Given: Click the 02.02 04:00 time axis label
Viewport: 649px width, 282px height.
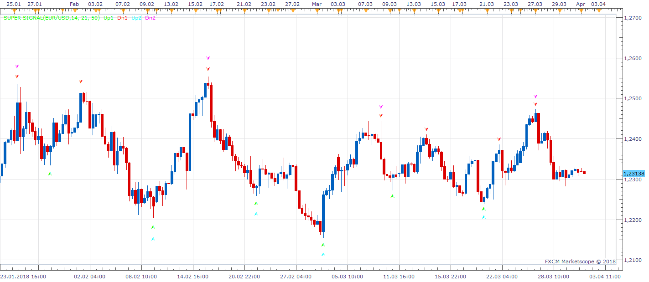Looking at the screenshot, I should tap(90, 276).
